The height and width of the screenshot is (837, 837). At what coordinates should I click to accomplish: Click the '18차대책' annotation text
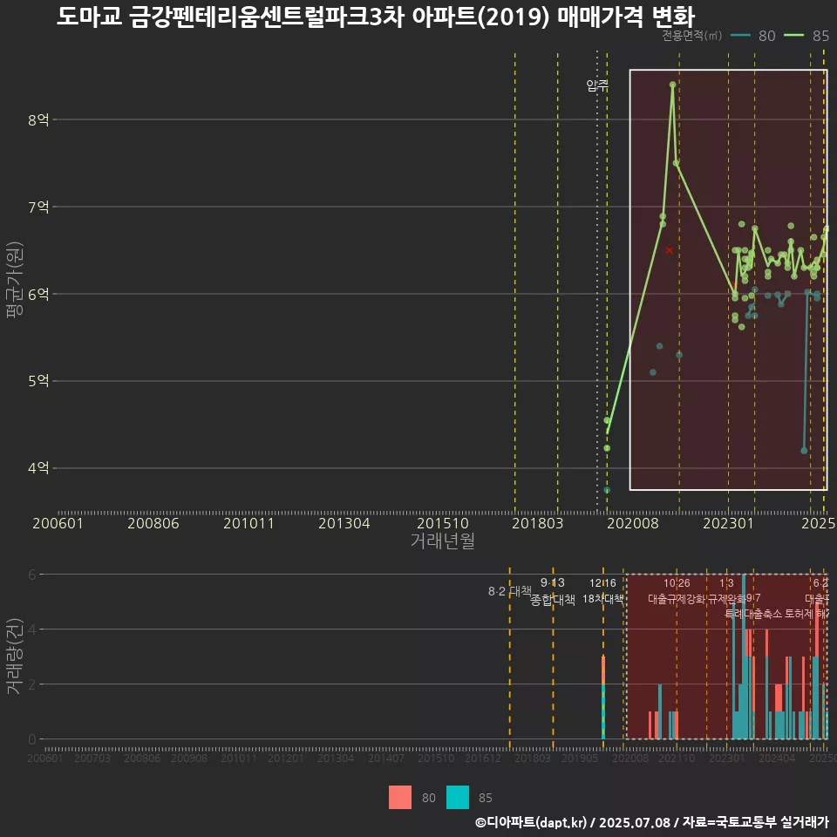(x=602, y=599)
